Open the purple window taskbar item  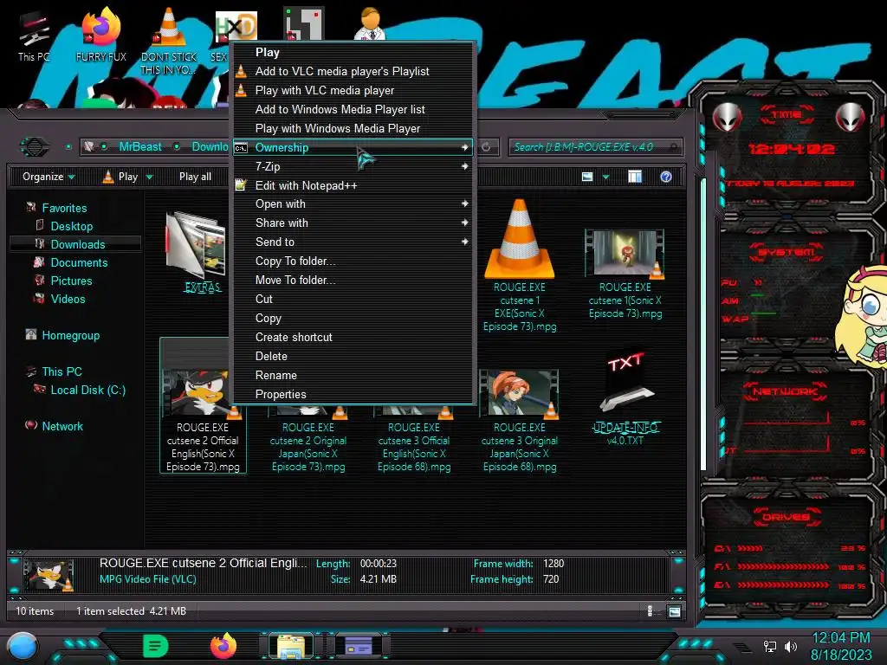click(359, 646)
